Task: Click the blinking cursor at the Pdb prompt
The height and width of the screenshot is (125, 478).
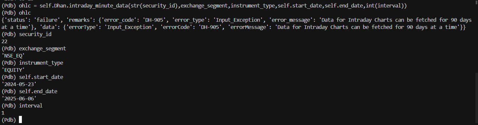Action: tap(21, 120)
